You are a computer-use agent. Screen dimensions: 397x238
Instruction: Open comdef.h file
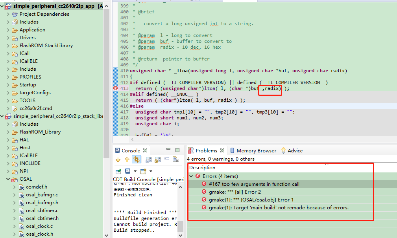click(37, 187)
